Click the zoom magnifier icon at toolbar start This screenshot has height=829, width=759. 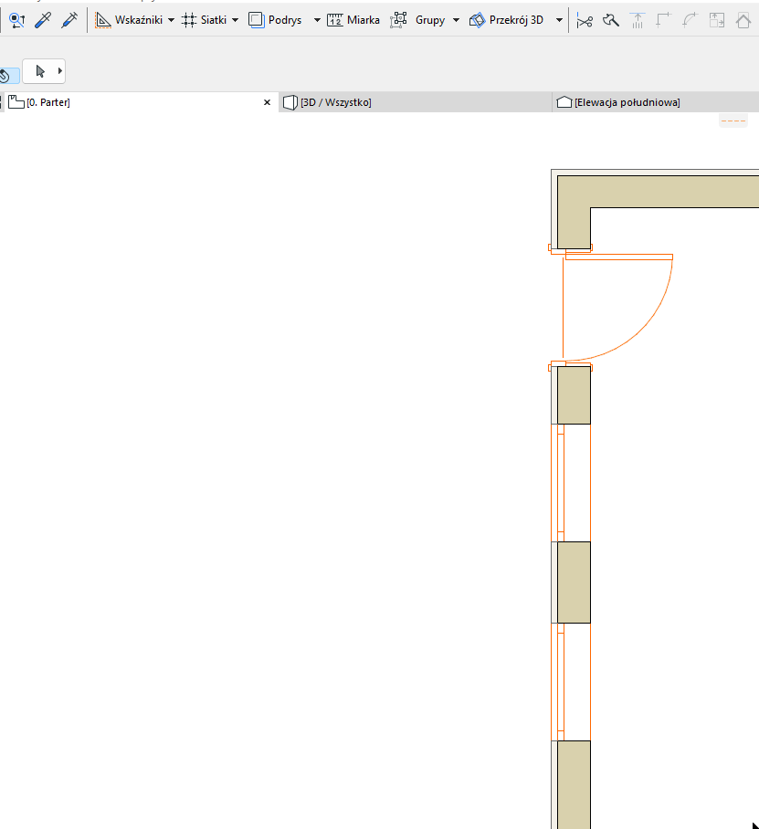(x=16, y=19)
